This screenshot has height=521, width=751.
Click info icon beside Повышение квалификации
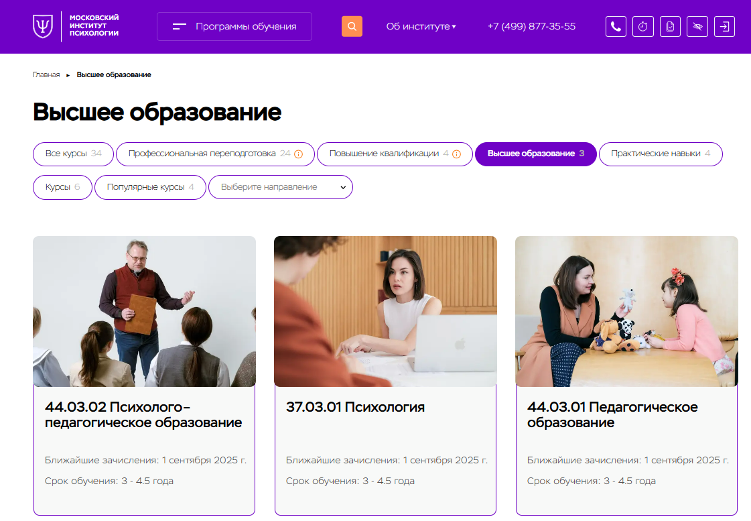coord(456,154)
